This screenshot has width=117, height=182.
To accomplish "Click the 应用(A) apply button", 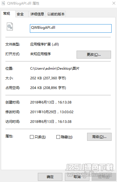I will 104,177.
